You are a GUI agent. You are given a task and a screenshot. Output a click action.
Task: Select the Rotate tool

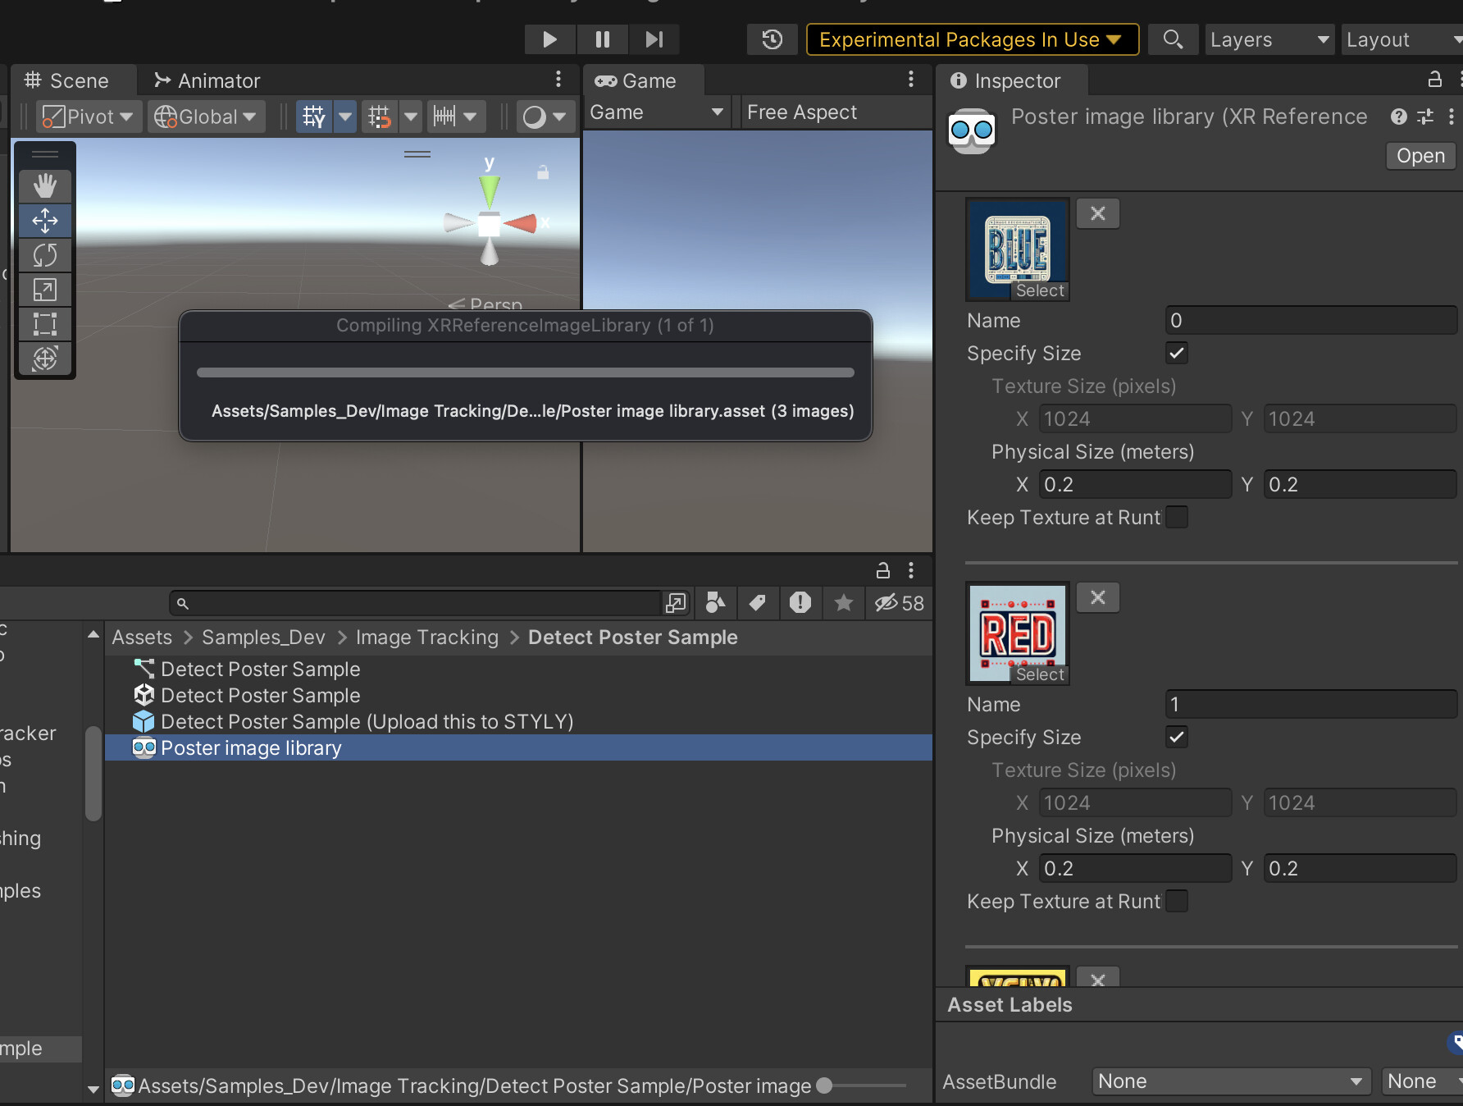[x=44, y=255]
